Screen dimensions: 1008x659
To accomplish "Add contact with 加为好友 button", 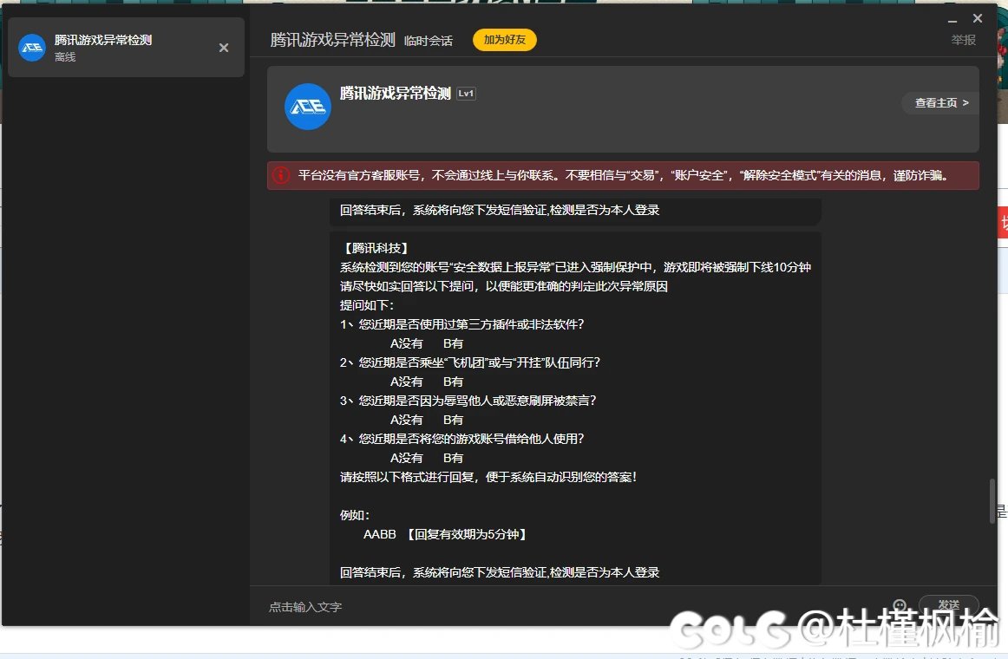I will [x=505, y=40].
